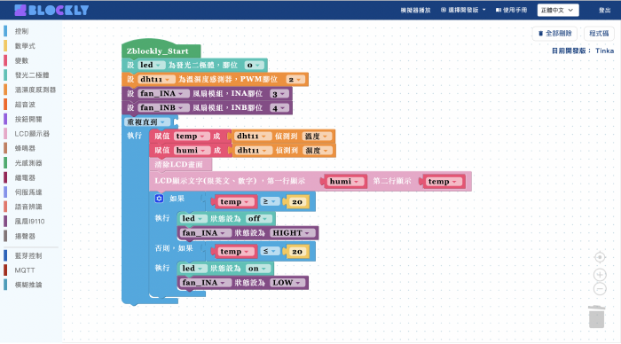621x344 pixels.
Task: Open the 伺服馬達 block category
Action: 28,192
